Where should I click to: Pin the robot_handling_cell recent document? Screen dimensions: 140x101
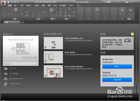click(x=62, y=38)
